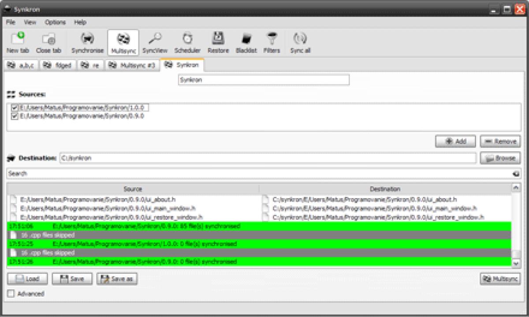
Task: Select log row 17:51:26 0 file(s) synchronised
Action: pyautogui.click(x=259, y=262)
